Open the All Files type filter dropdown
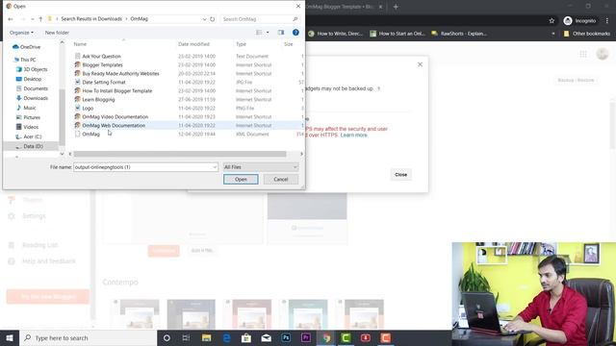616x346 pixels. pos(261,167)
